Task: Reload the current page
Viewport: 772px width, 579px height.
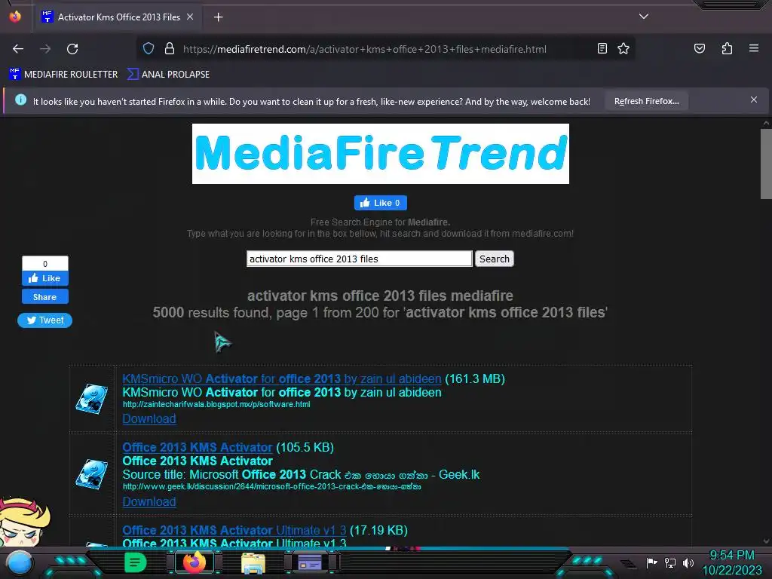Action: [x=72, y=49]
